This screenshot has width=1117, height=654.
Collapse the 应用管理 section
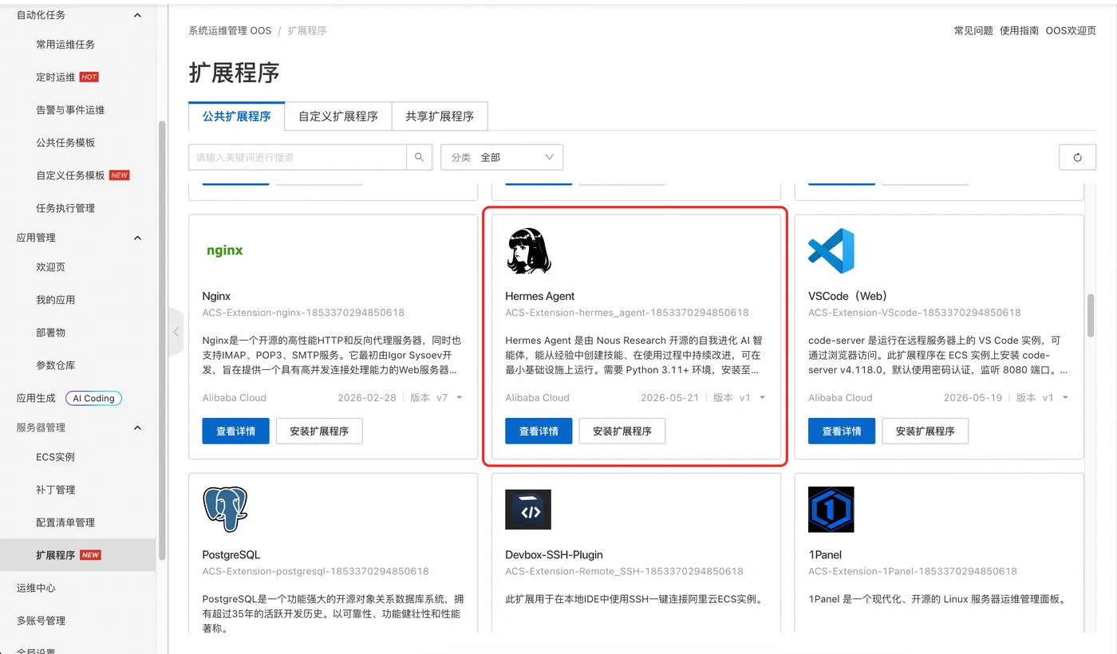[137, 238]
